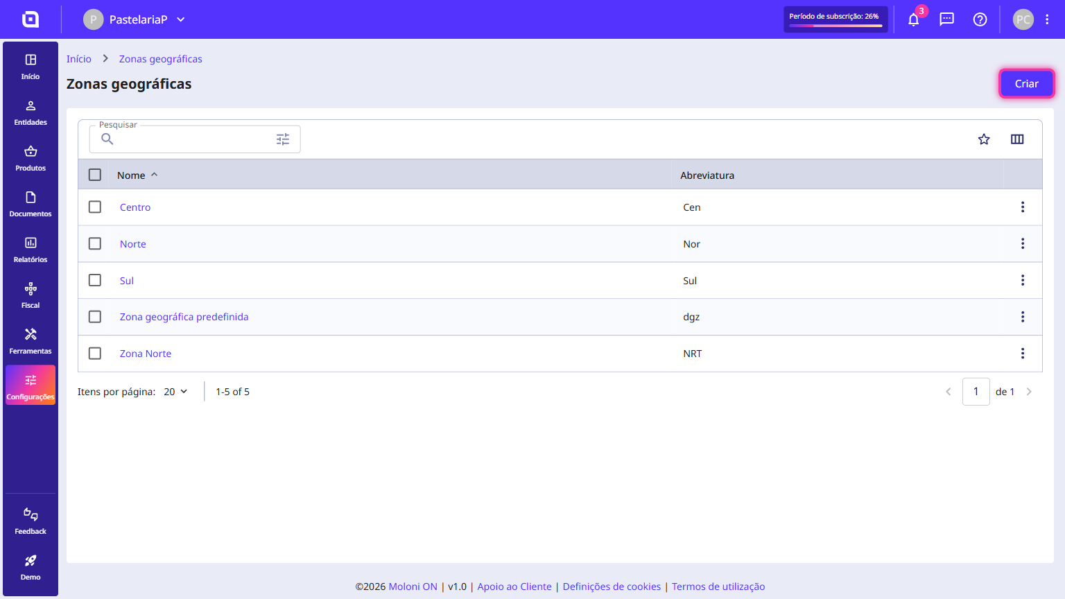Open row options for Centro

point(1023,207)
